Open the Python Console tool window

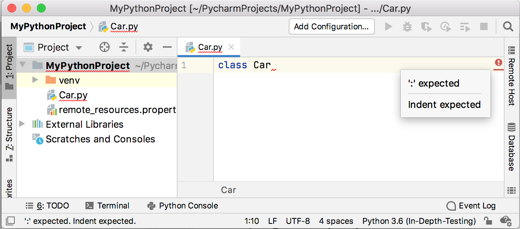pos(182,206)
